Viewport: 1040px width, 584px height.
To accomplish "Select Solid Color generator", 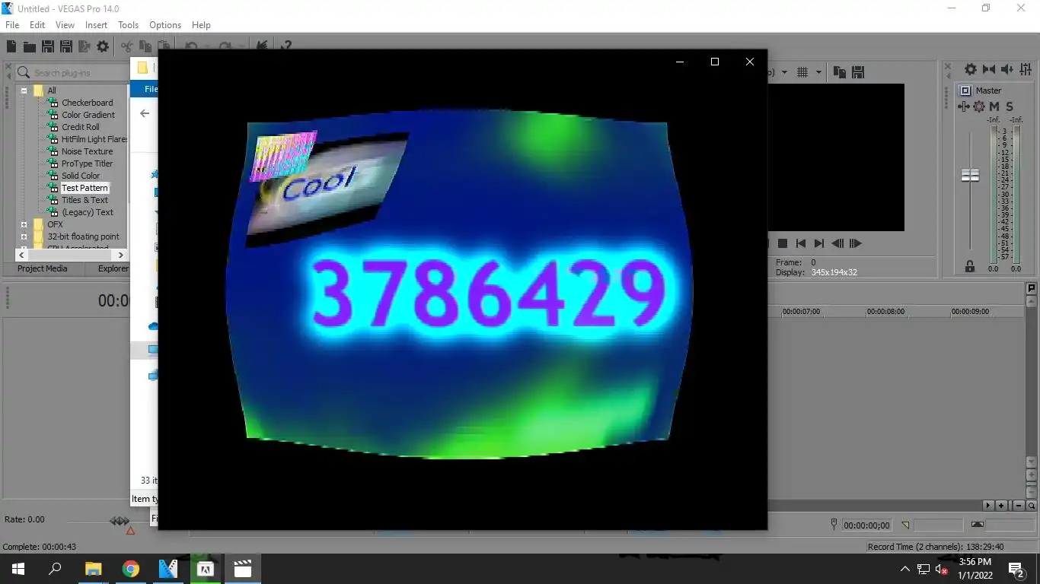I will pos(81,176).
